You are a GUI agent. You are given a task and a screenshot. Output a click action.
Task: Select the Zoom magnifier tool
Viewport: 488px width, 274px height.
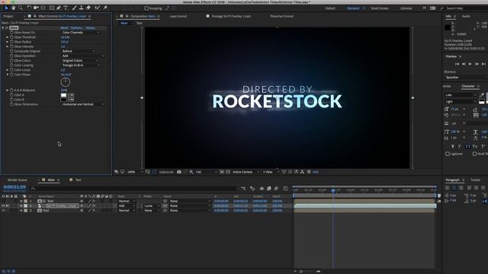pos(21,8)
